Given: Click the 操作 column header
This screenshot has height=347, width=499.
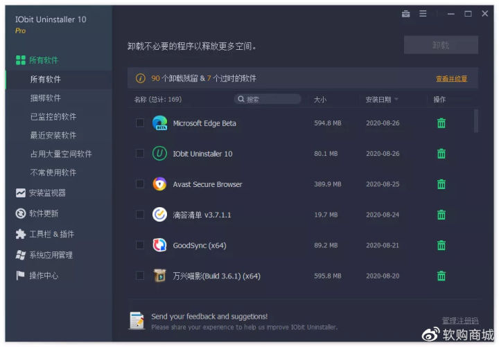Looking at the screenshot, I should pos(439,100).
